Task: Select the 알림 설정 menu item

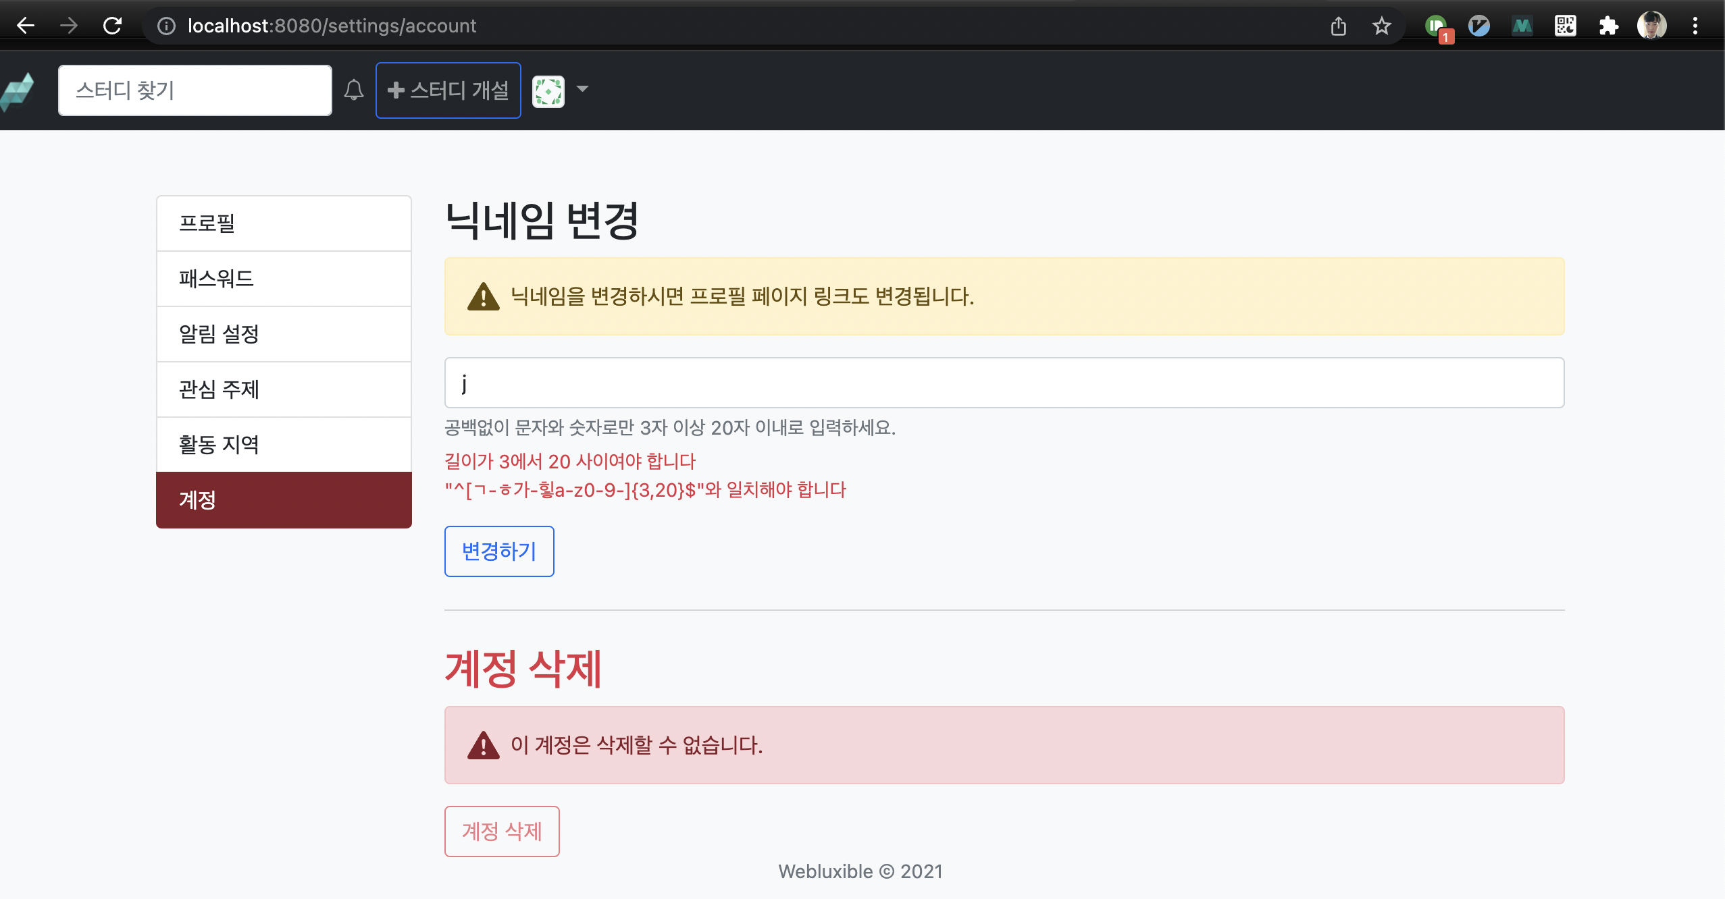Action: tap(284, 334)
